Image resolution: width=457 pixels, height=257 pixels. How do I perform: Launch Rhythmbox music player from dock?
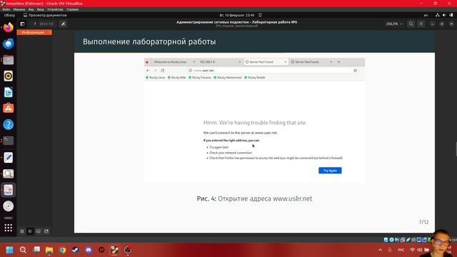click(x=8, y=76)
